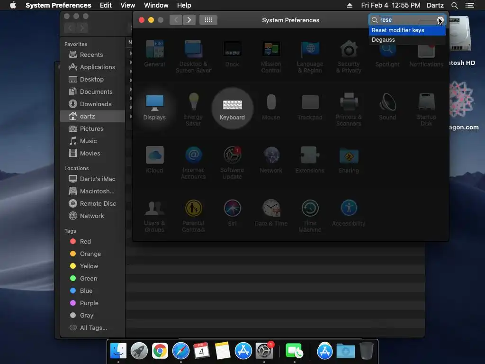
Task: Show All Tags in Finder sidebar
Action: [93, 328]
